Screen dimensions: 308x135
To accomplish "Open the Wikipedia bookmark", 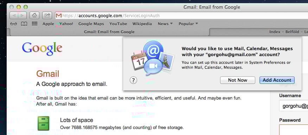I will click(142, 24).
